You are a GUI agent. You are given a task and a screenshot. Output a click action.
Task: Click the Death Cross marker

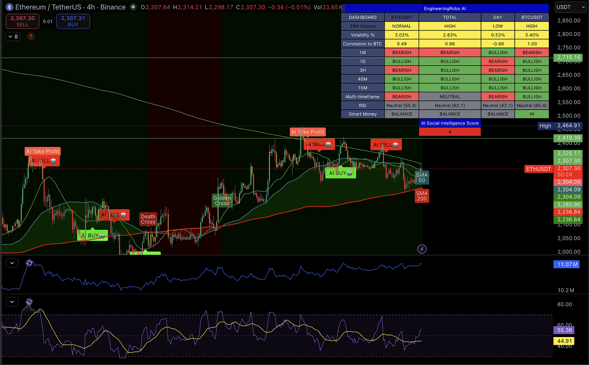[x=148, y=219]
